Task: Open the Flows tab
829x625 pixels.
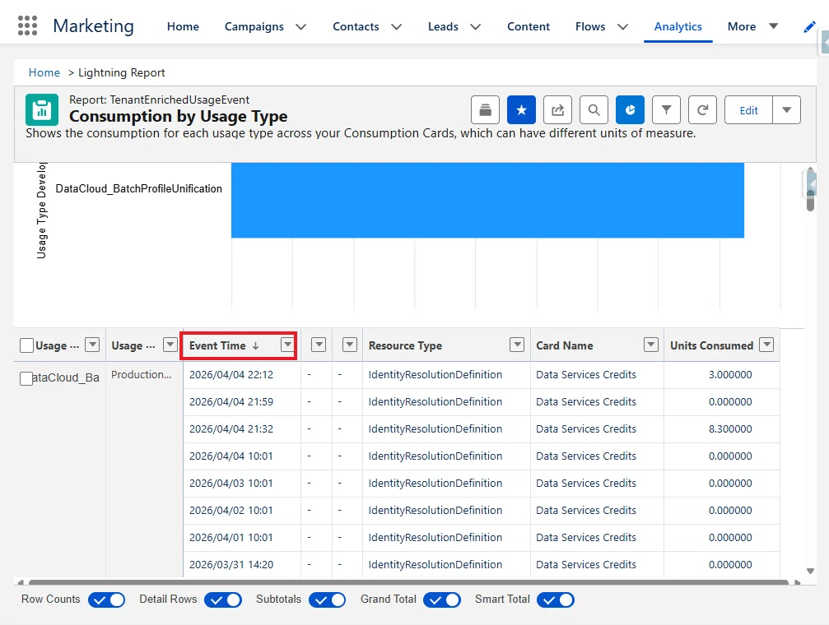Action: (x=590, y=26)
